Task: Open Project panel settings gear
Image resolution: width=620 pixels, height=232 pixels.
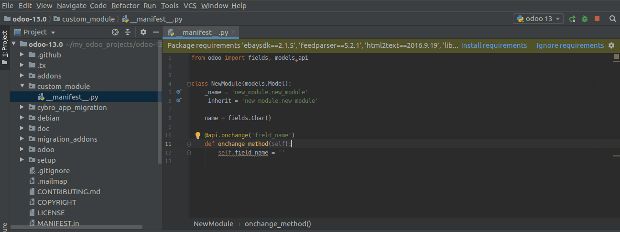Action: 143,32
